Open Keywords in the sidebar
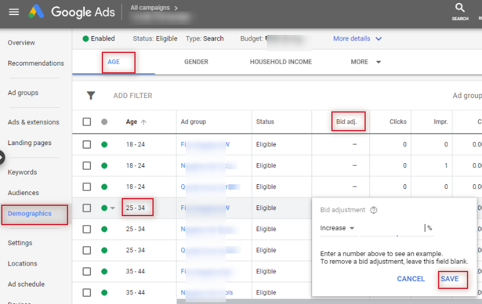Screen dimensions: 482x304 (22, 172)
